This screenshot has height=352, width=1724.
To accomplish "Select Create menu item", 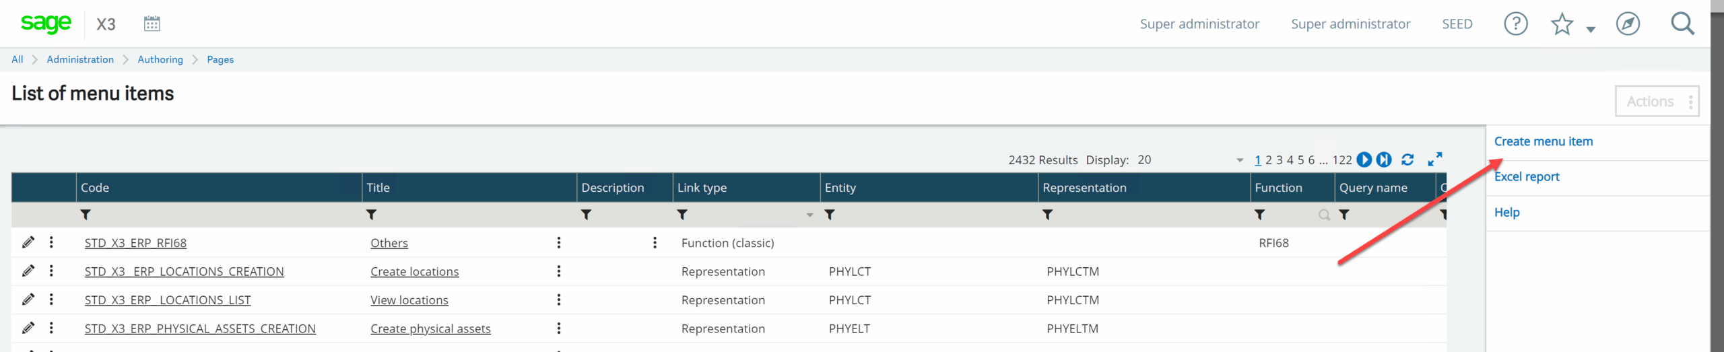I will [x=1544, y=141].
